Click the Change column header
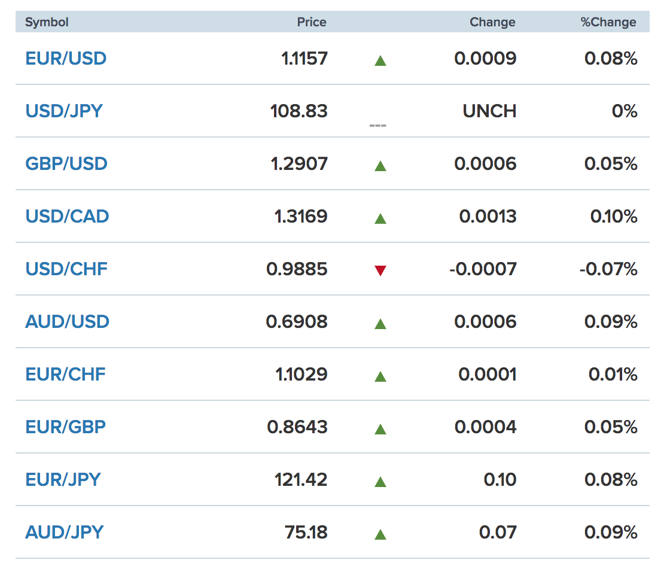664x572 pixels. (x=492, y=22)
